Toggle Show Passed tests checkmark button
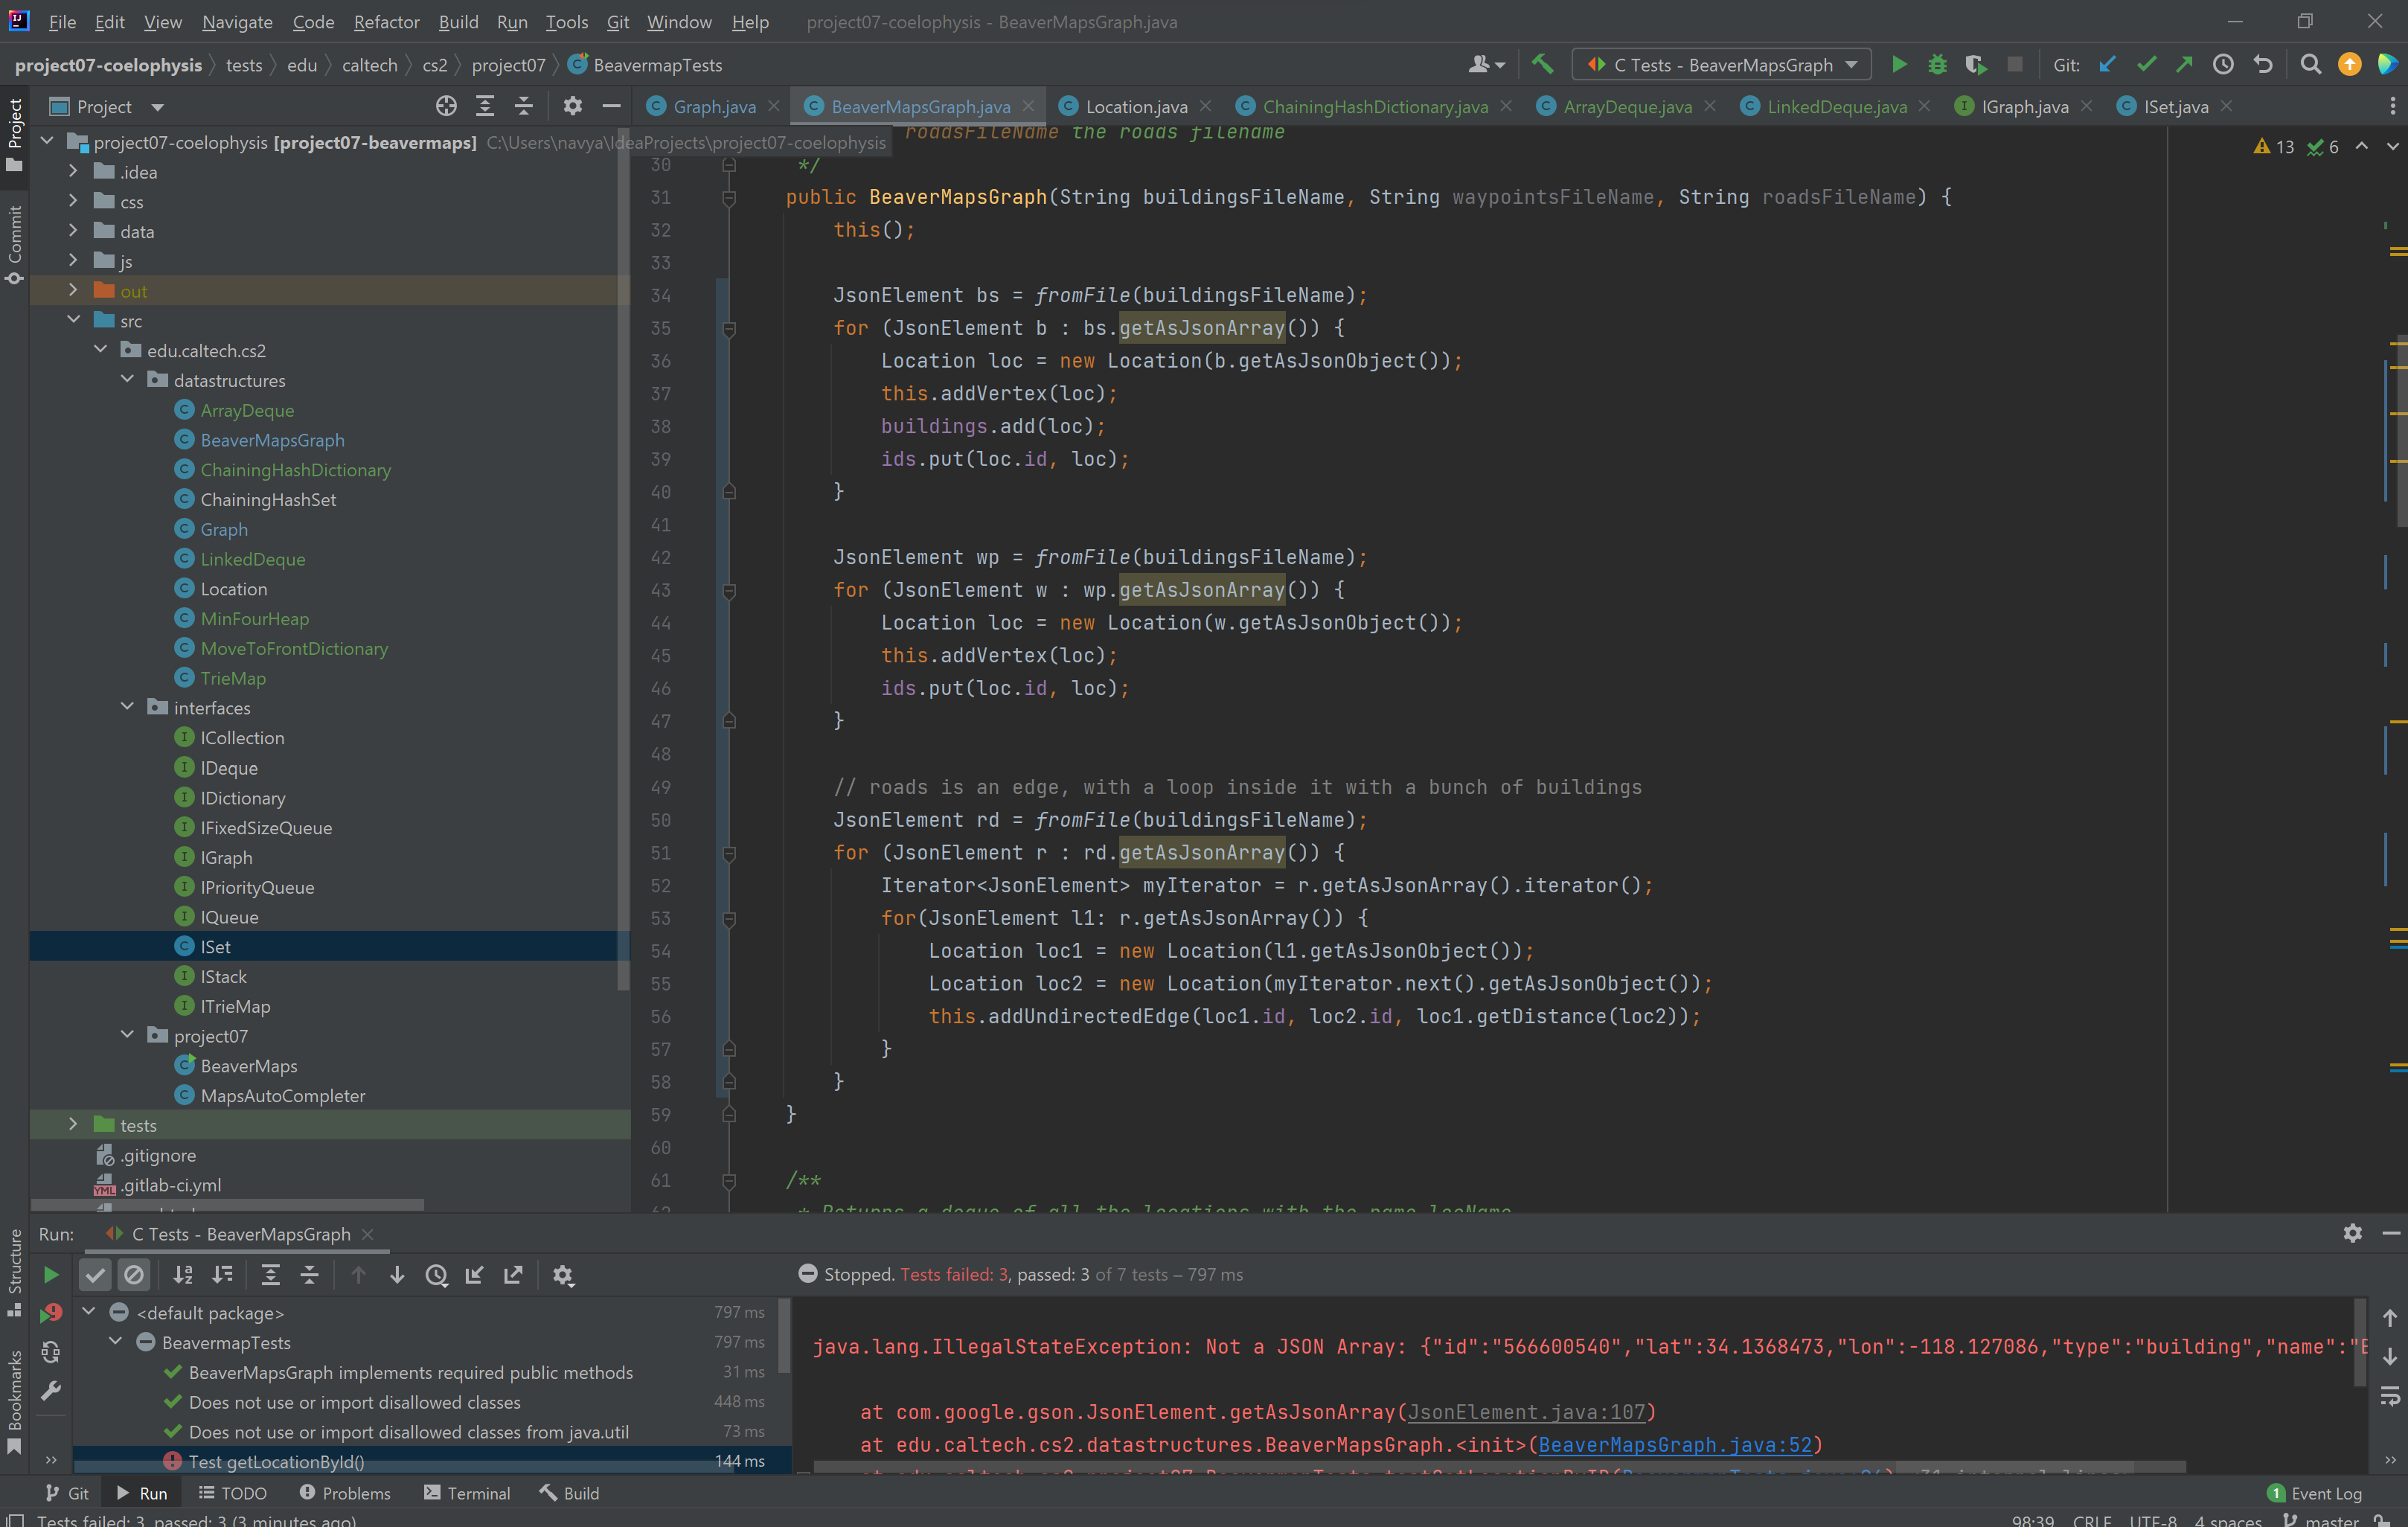 tap(95, 1274)
